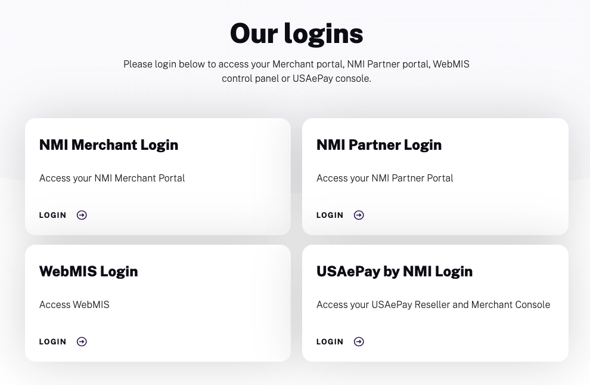Viewport: 590px width, 385px height.
Task: Click the USAePay Reseller and Merchant Console card
Action: [435, 303]
